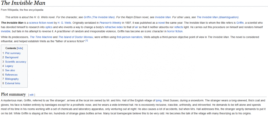Follow The Island of Doctor Moreau link
Image resolution: width=268 pixels, height=117 pixels.
76,37
